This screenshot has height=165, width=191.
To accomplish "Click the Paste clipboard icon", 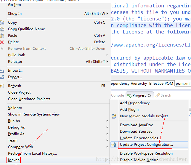I will (x=2, y=36).
